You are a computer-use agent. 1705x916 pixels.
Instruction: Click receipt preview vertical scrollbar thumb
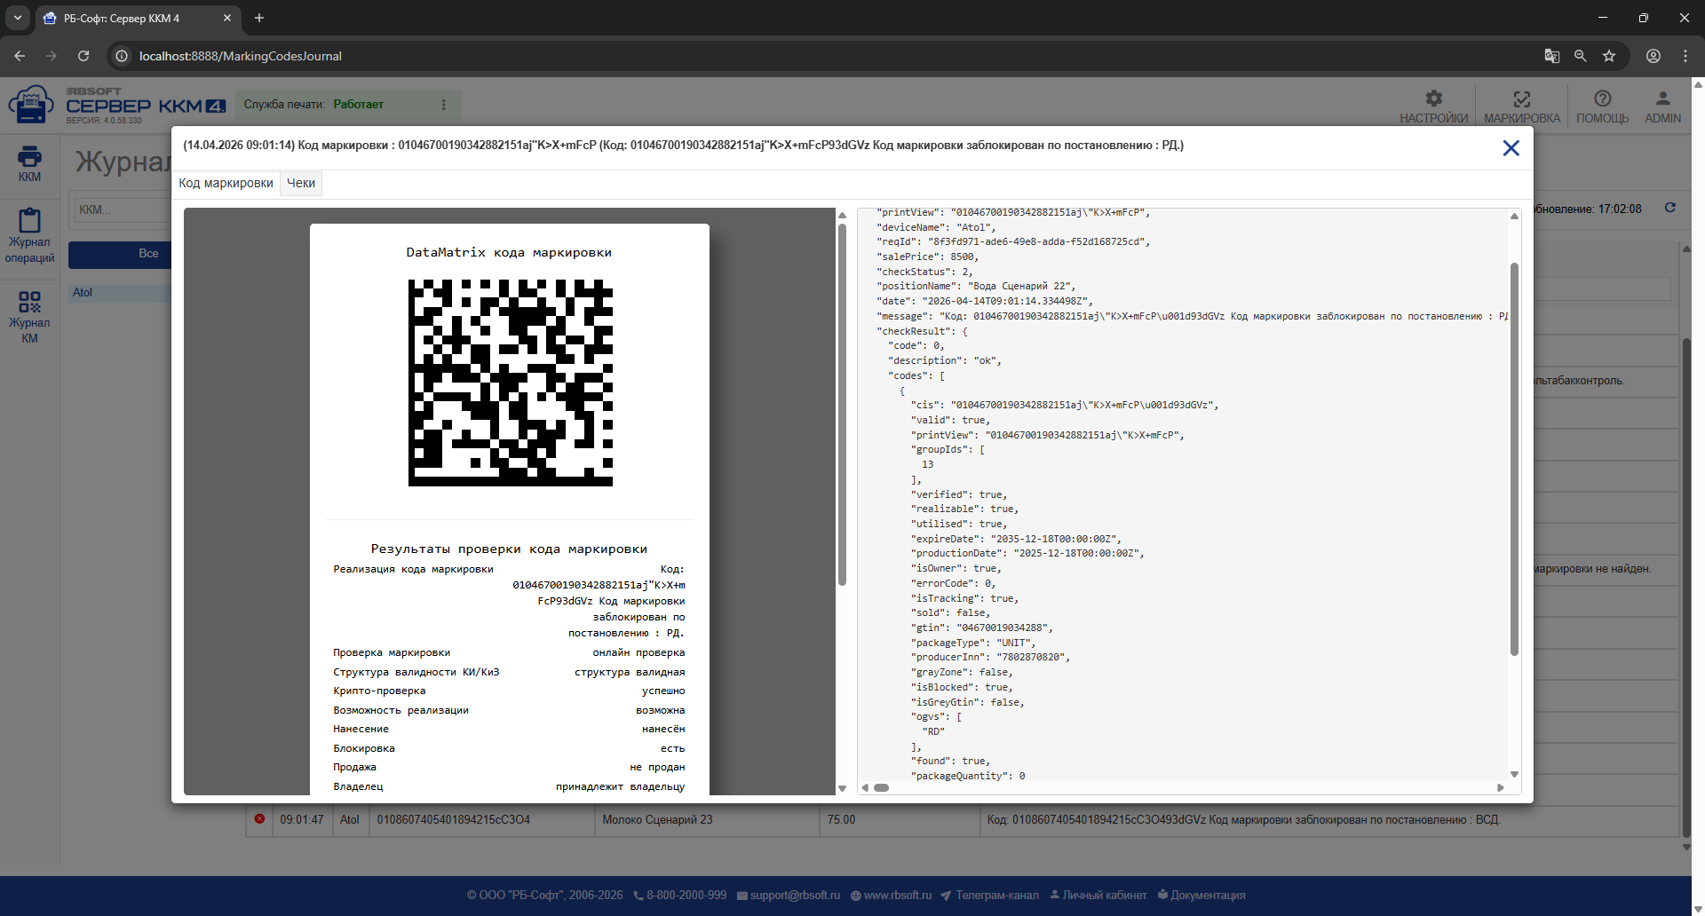point(842,404)
